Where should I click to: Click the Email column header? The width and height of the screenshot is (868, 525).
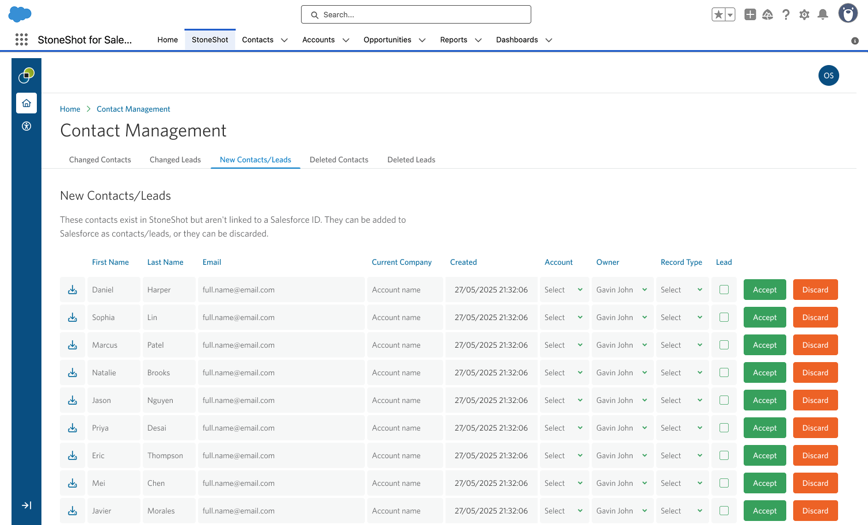(212, 262)
